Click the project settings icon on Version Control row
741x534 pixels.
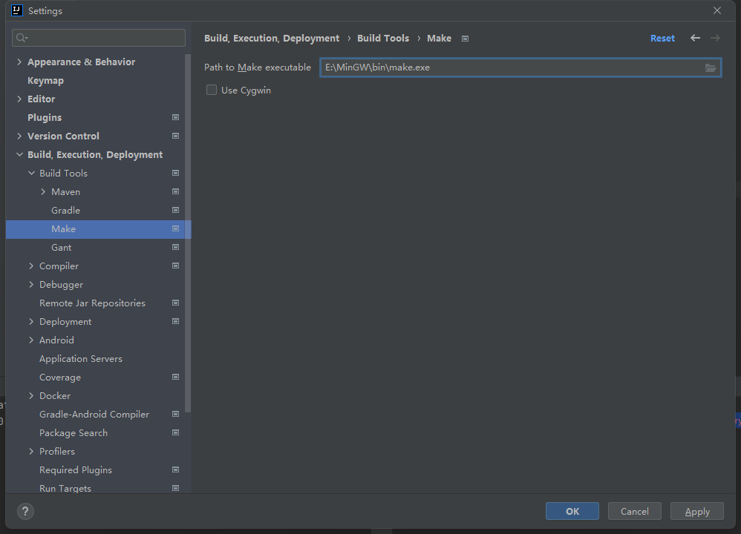click(175, 136)
